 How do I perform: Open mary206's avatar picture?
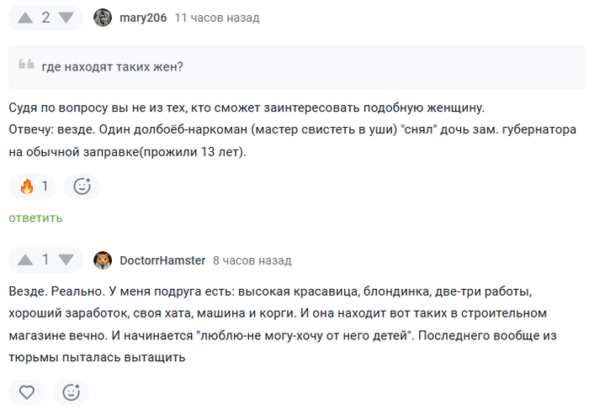(x=103, y=18)
